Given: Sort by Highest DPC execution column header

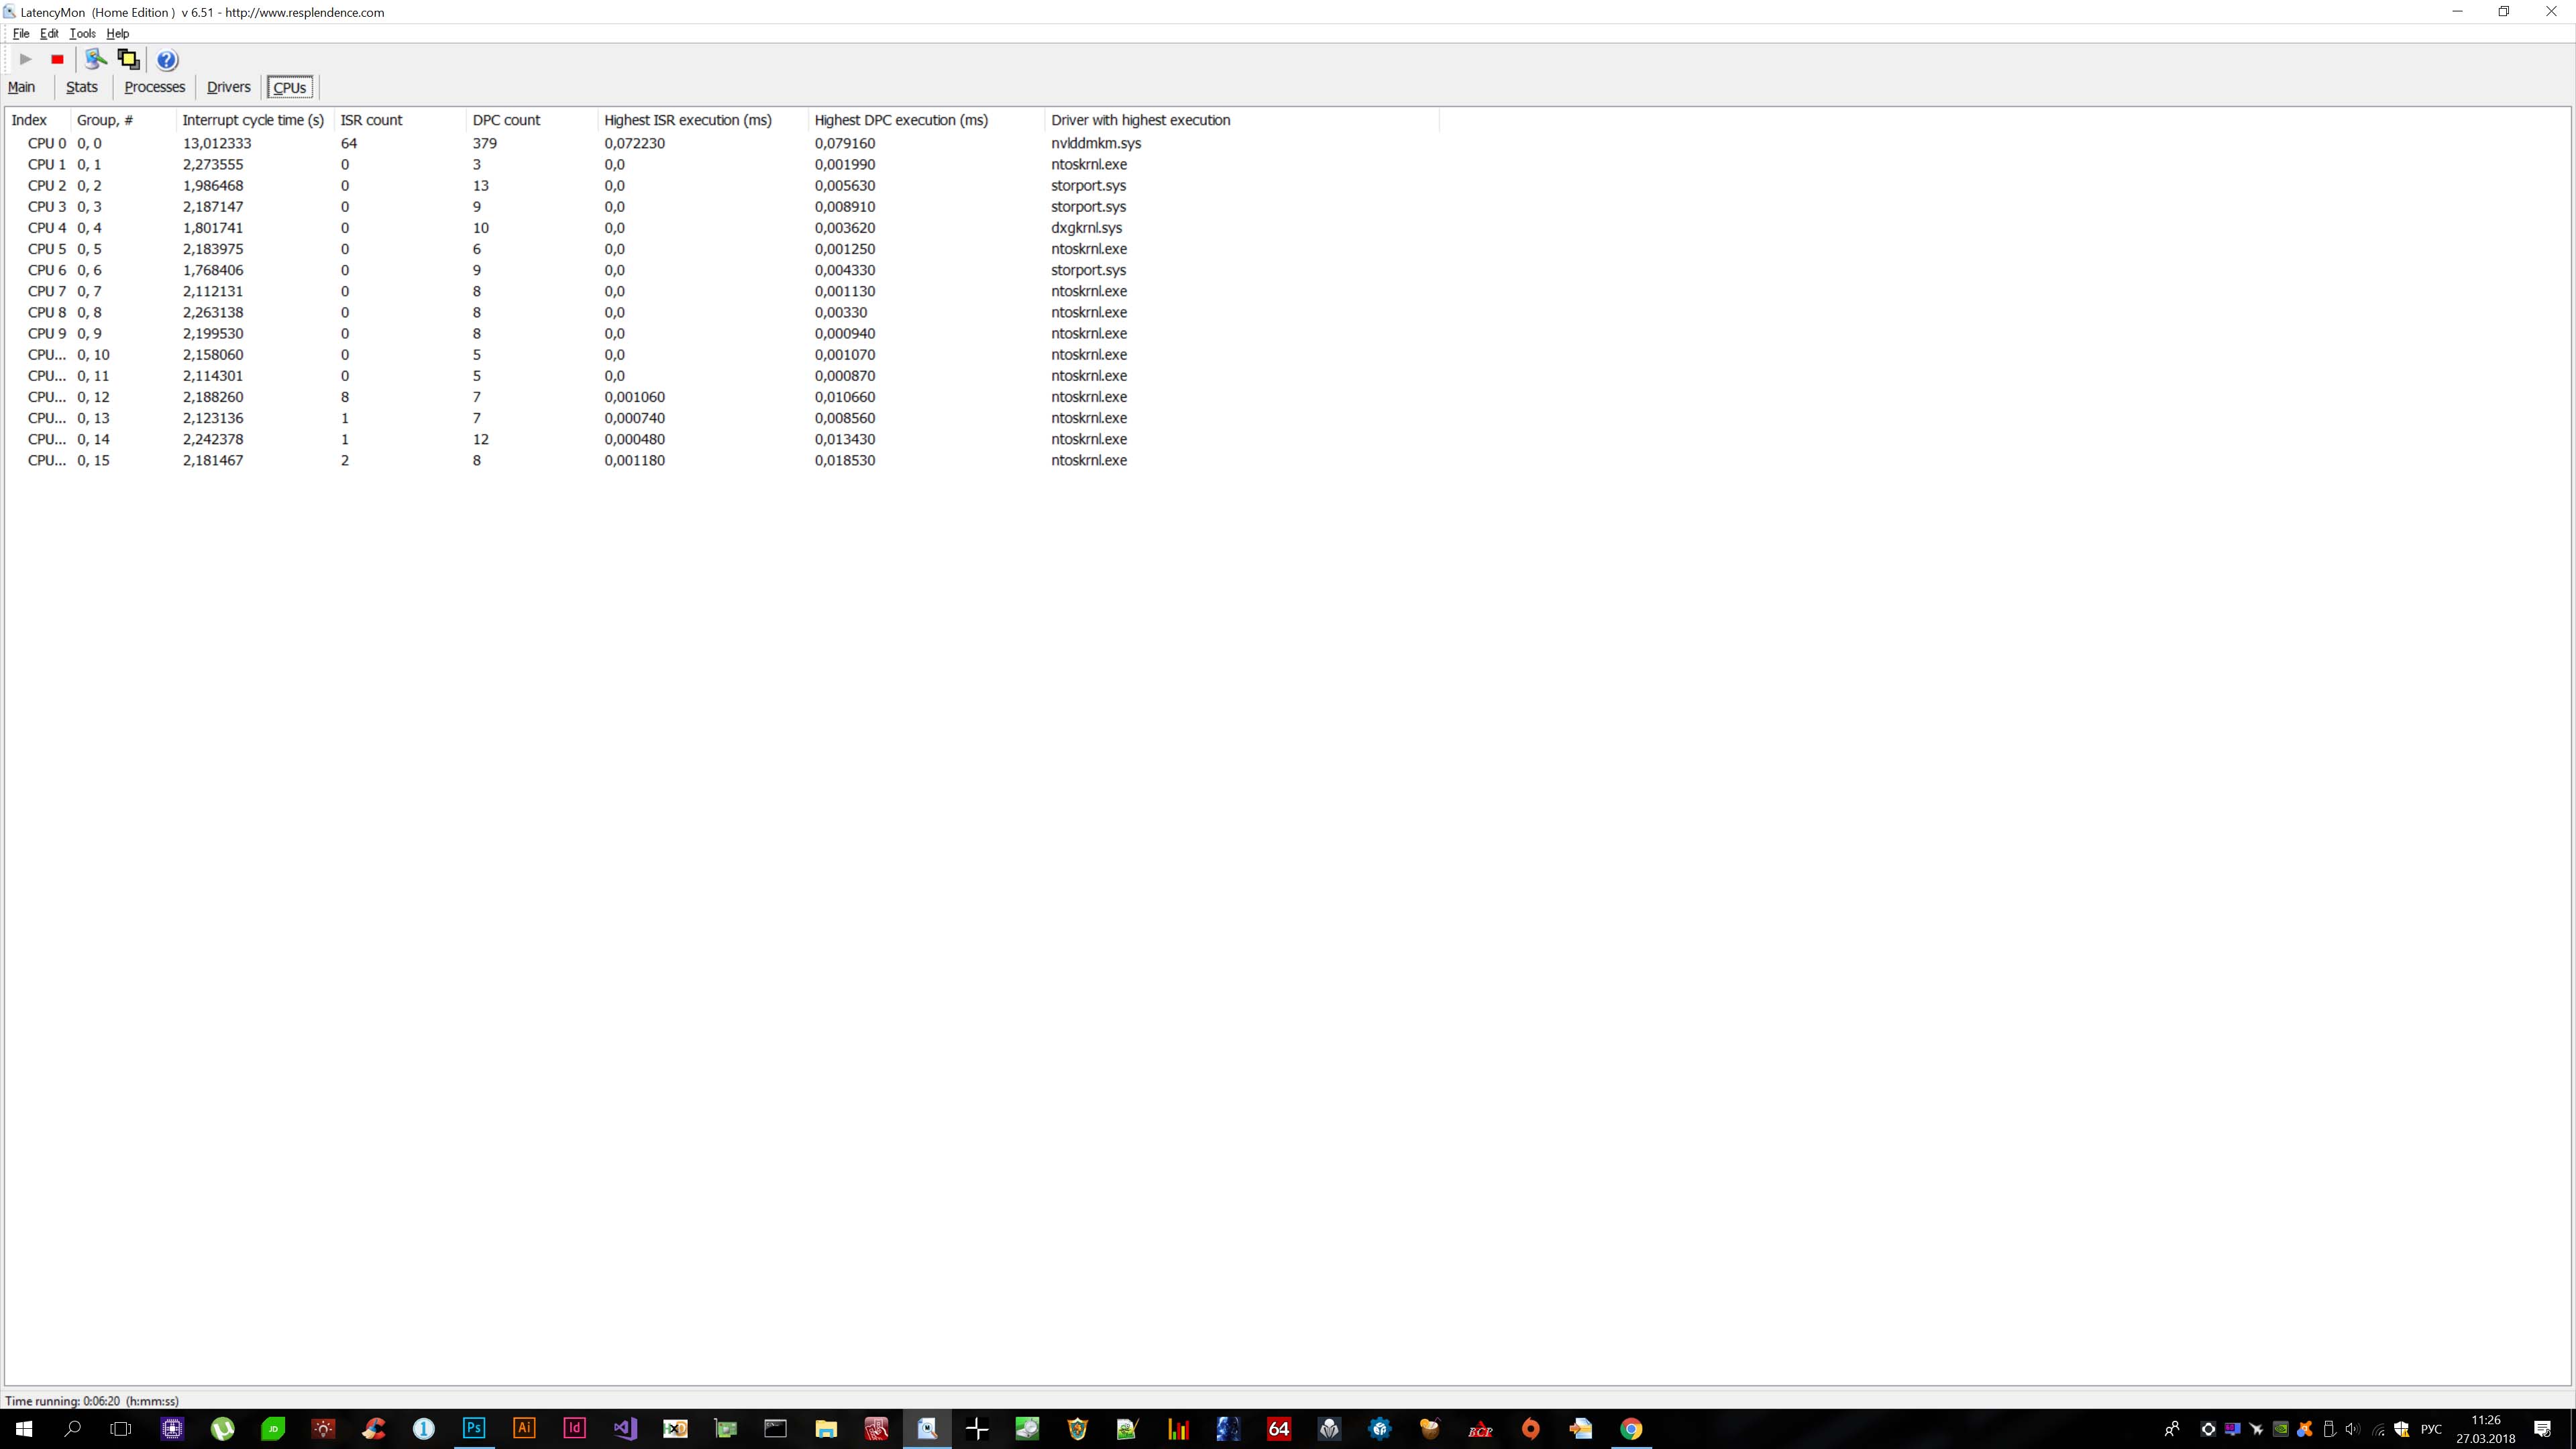Looking at the screenshot, I should [x=901, y=120].
